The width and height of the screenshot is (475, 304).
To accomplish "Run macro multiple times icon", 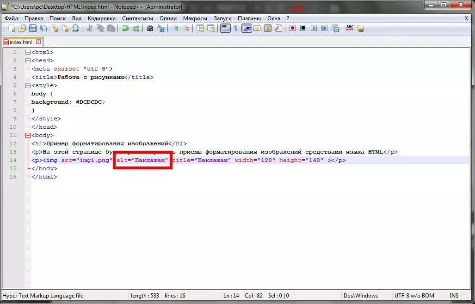I will (324, 28).
